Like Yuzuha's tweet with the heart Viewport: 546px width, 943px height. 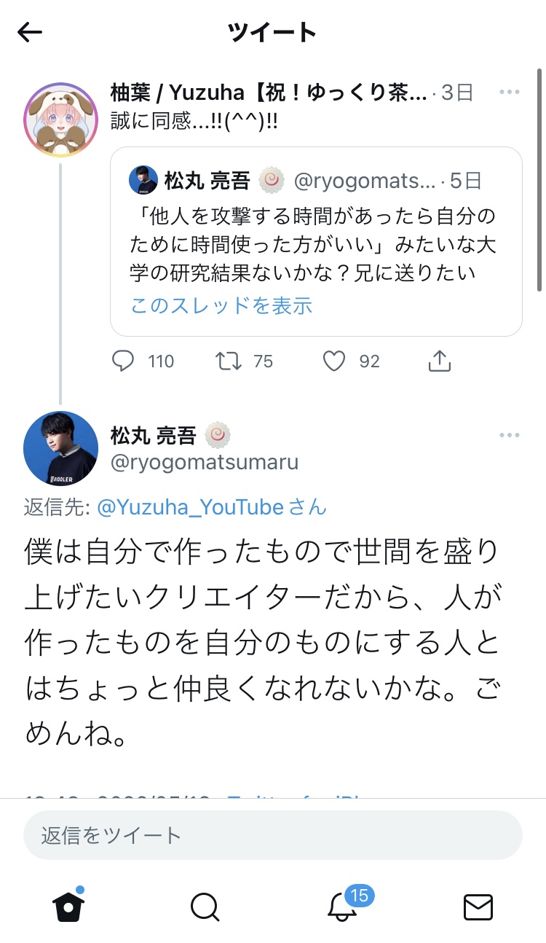coord(334,361)
